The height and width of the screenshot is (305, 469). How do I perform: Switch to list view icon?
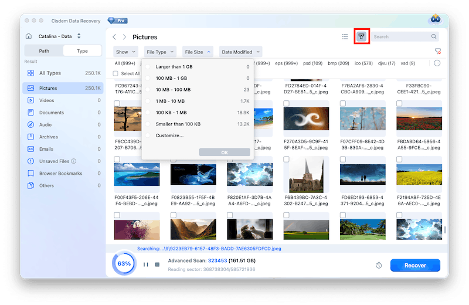[345, 36]
